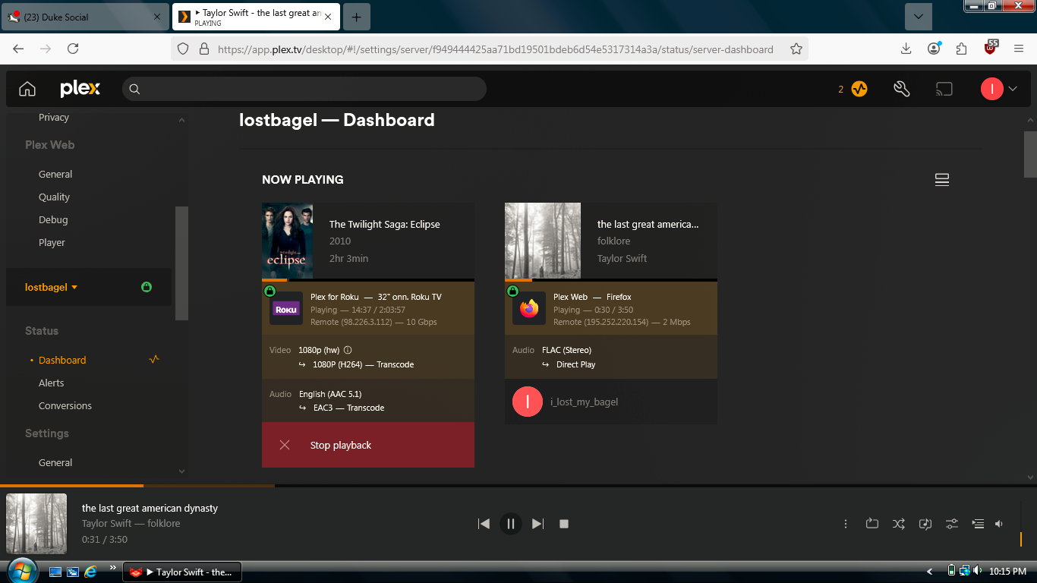
Task: Close the Taylor Swift tab
Action: point(328,17)
